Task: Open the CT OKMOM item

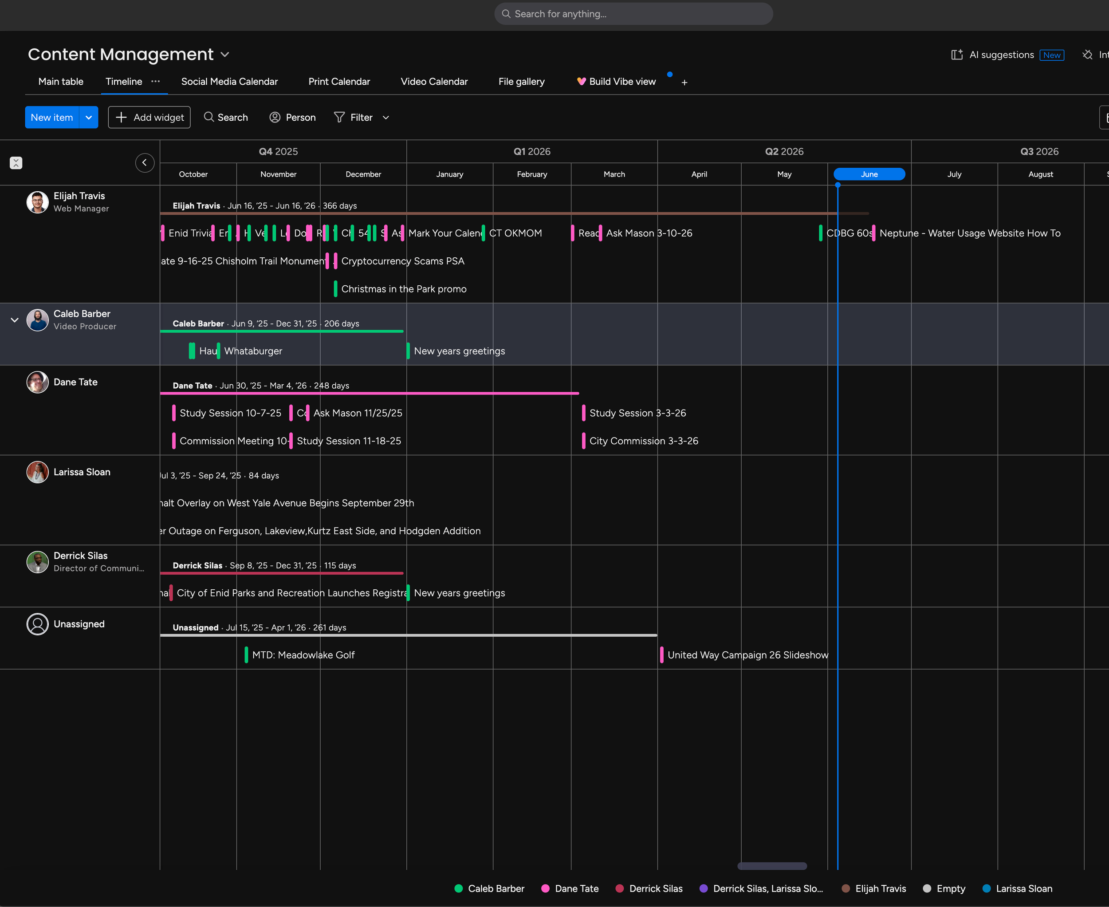Action: pos(512,233)
